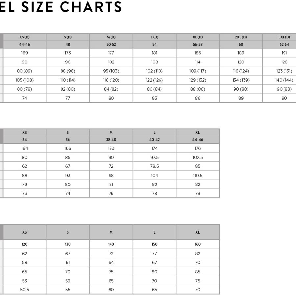Click the 50-52 size range cell
The width and height of the screenshot is (296, 296).
(111, 45)
